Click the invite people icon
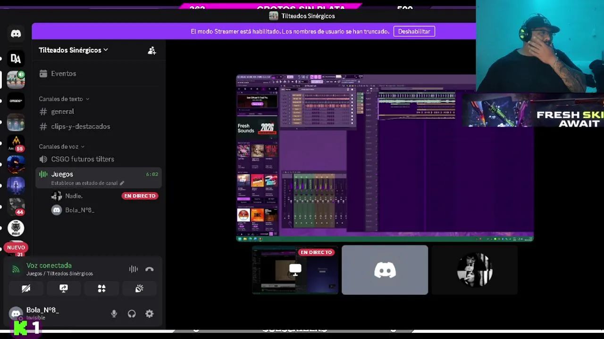 [x=151, y=50]
